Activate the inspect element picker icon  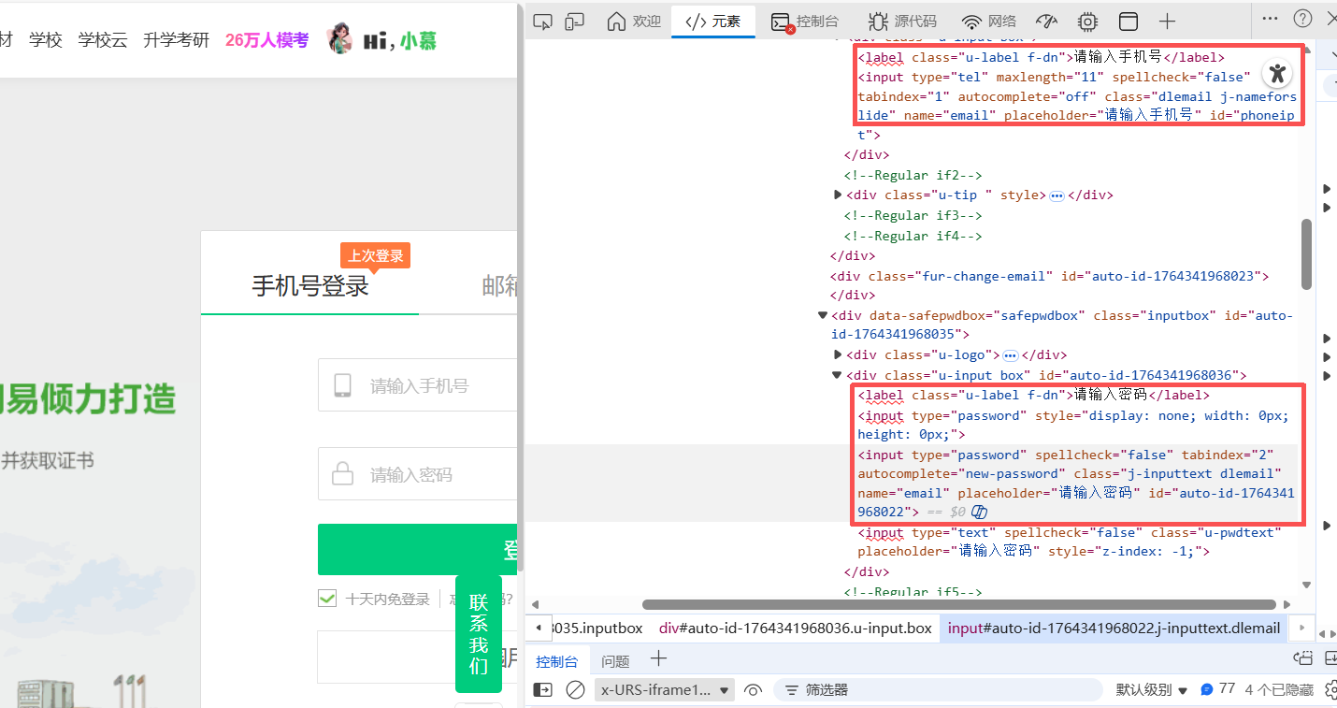[x=543, y=21]
